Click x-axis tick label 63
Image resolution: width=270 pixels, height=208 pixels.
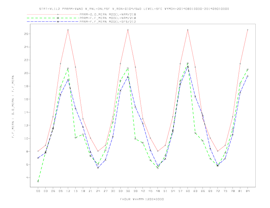click(x=195, y=191)
